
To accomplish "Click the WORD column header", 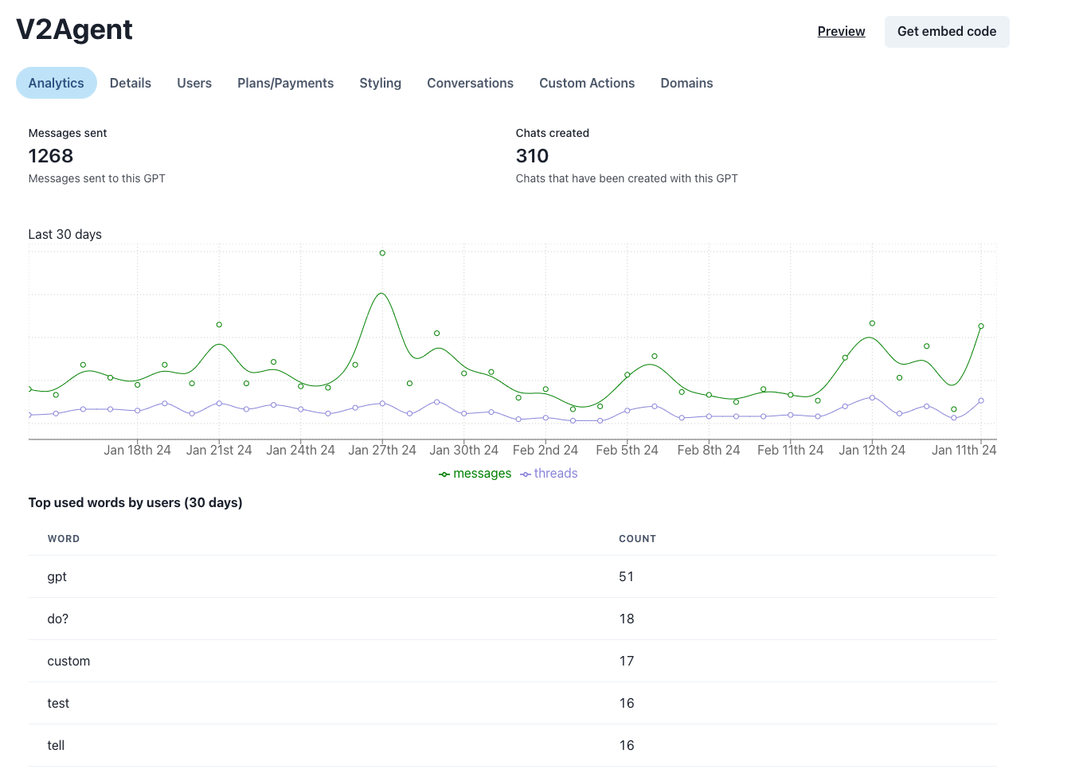I will click(64, 539).
